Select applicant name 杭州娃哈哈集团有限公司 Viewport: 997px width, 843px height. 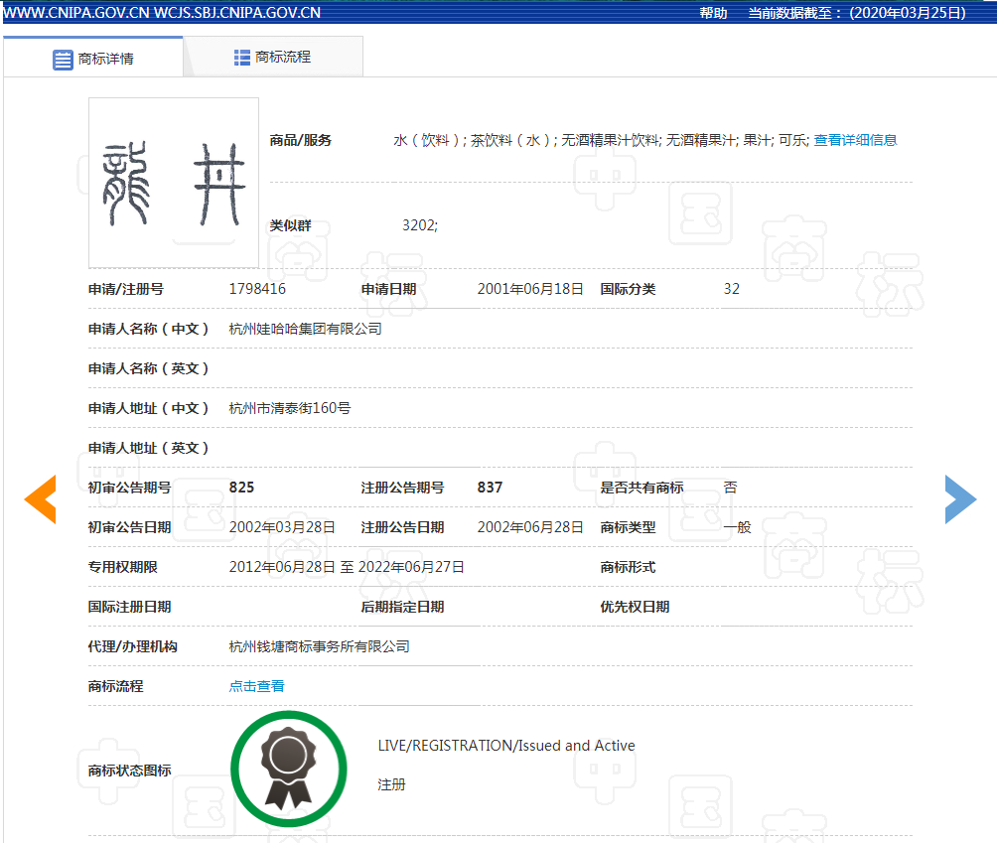tap(305, 329)
